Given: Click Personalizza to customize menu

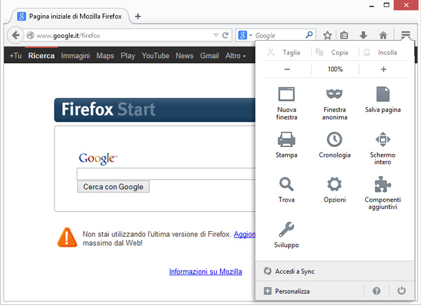Looking at the screenshot, I should click(309, 291).
